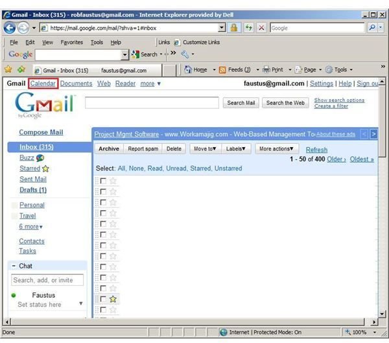The image size is (389, 343).
Task: Open the File menu
Action: point(14,42)
